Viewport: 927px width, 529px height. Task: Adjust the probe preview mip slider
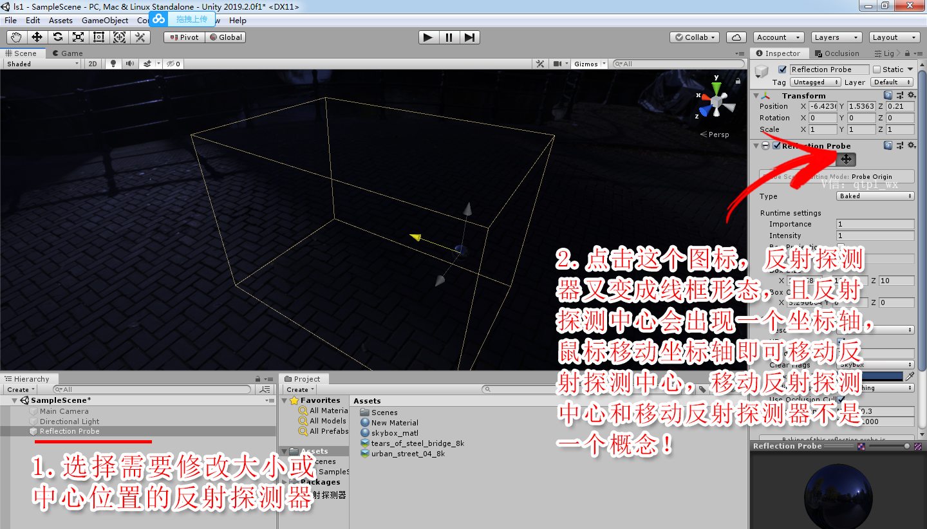888,445
